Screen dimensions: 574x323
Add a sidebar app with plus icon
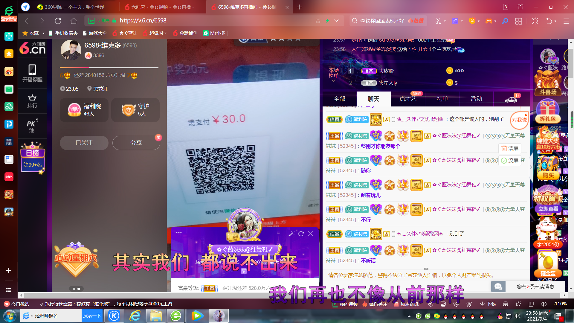pos(9,270)
